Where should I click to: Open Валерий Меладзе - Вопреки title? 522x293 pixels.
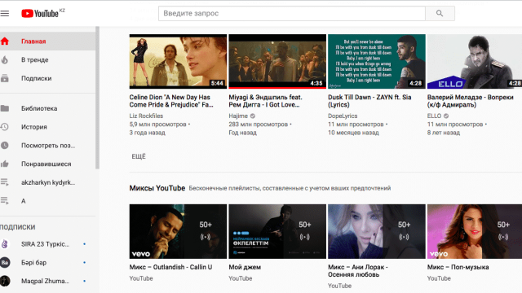tap(470, 101)
